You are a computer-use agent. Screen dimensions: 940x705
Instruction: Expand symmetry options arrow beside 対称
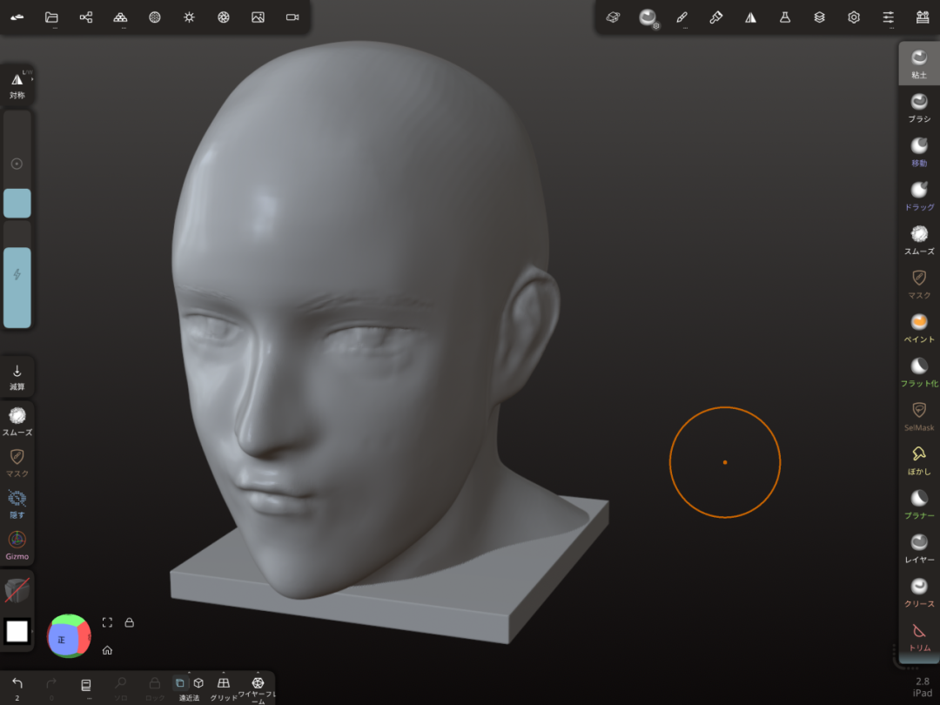pyautogui.click(x=31, y=78)
